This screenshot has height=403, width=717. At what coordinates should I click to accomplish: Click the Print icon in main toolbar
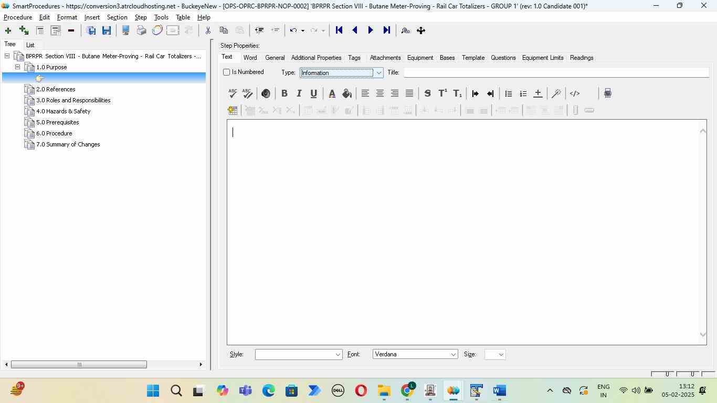[x=141, y=30]
